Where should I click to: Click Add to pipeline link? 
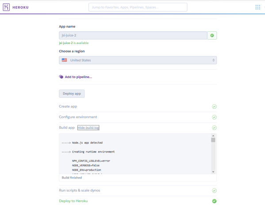pyautogui.click(x=78, y=77)
